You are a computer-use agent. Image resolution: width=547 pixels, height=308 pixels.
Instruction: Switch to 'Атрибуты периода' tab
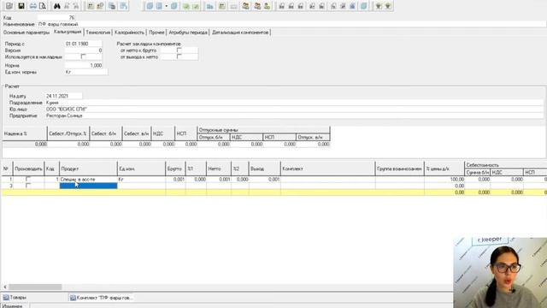tap(188, 33)
